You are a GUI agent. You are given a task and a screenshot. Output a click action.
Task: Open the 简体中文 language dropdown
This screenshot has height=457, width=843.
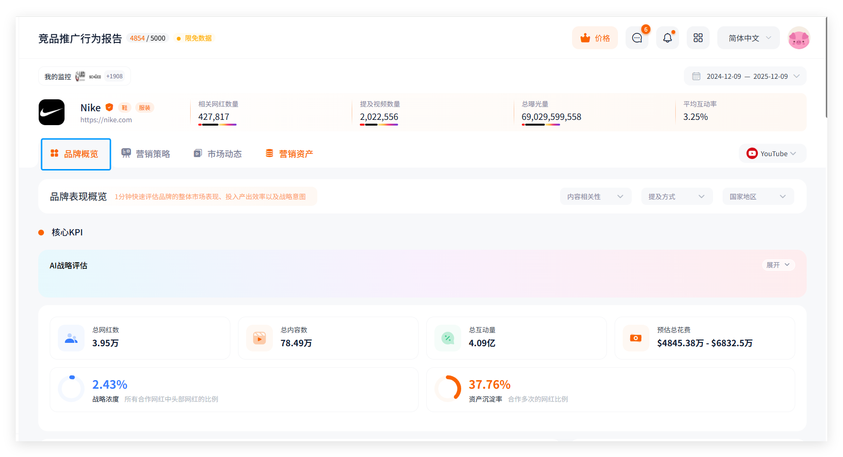pos(748,38)
